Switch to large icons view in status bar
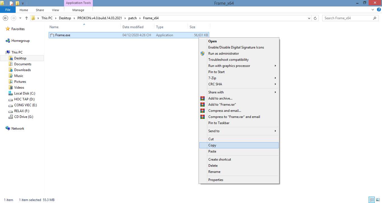 click(377, 200)
